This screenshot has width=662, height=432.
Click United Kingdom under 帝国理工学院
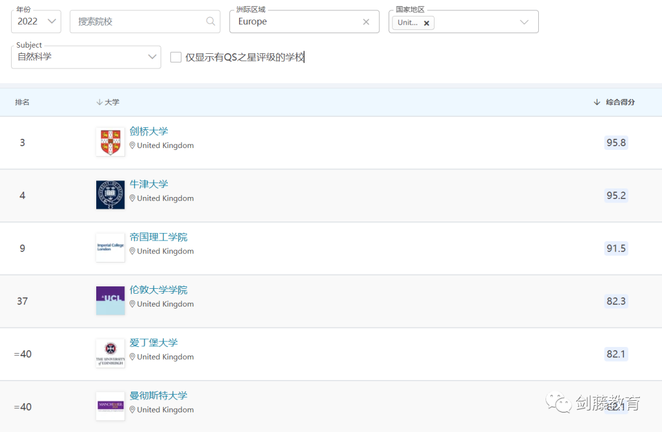pos(165,251)
